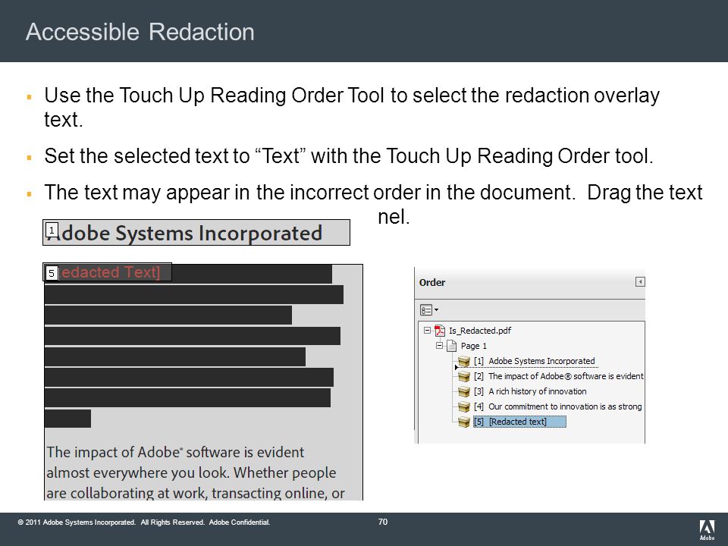Image resolution: width=728 pixels, height=546 pixels.
Task: Click the 'Adobe Systems Incorporated' heading region
Action: click(x=196, y=233)
